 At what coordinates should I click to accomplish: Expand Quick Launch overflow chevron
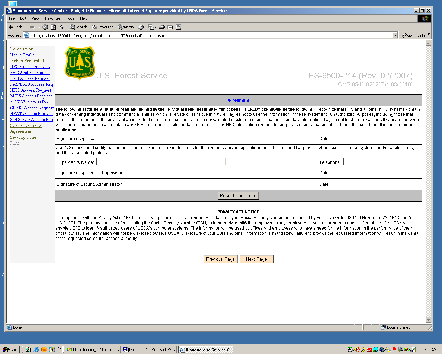tap(59, 348)
